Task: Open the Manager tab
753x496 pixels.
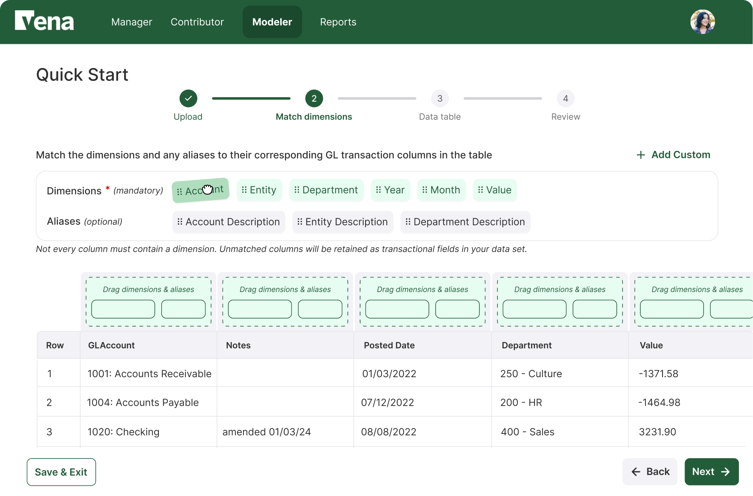Action: (x=132, y=22)
